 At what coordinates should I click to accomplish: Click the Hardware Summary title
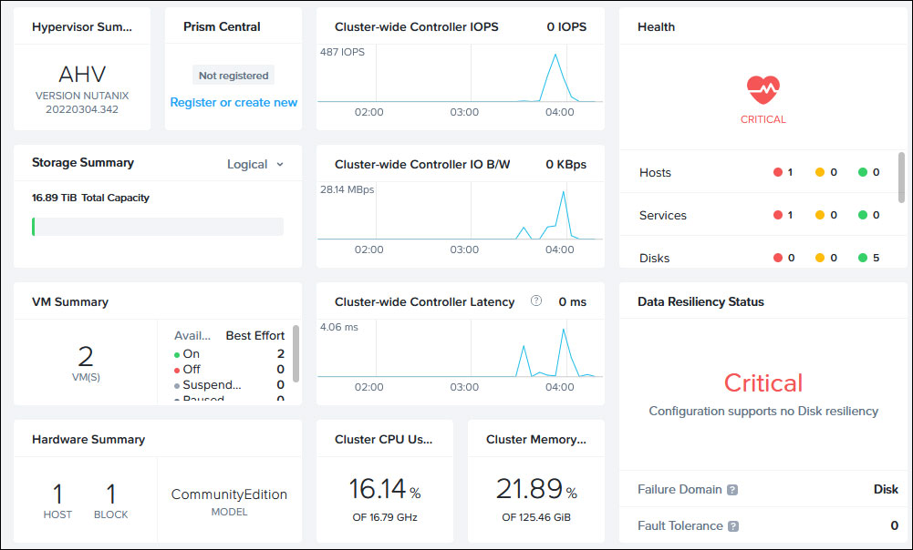[88, 440]
